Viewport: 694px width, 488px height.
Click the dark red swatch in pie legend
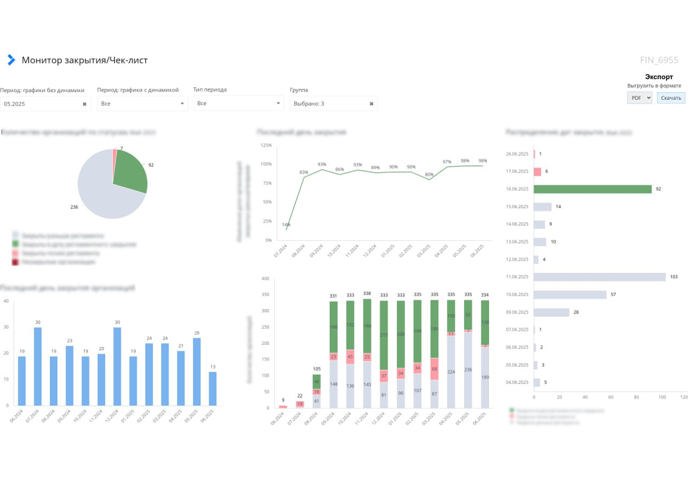point(16,262)
